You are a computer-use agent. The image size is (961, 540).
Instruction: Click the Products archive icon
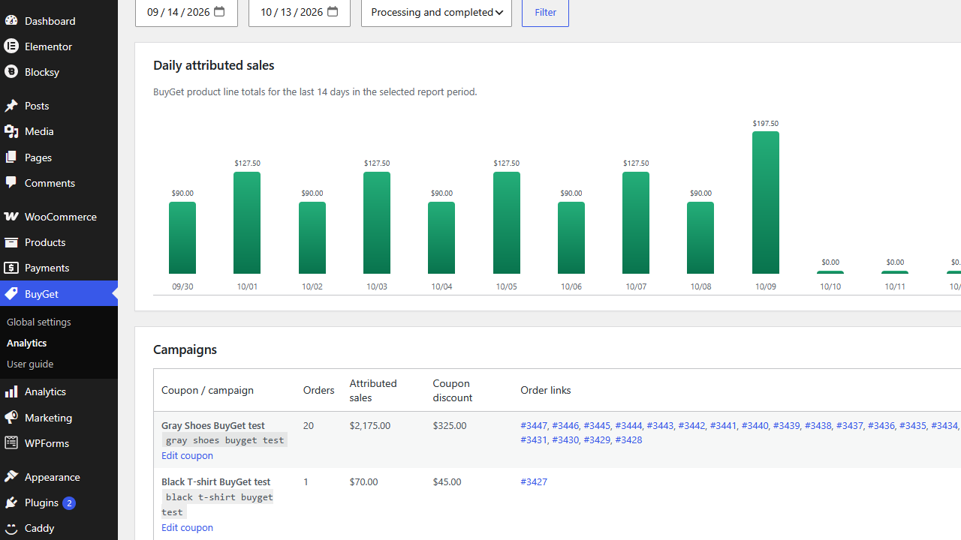click(x=11, y=242)
